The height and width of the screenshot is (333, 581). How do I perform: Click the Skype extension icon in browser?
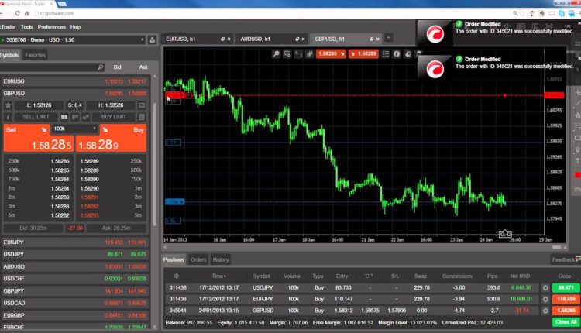tap(562, 13)
